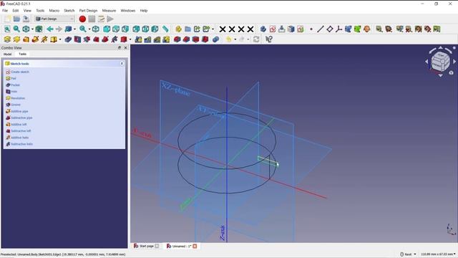Image resolution: width=458 pixels, height=258 pixels.
Task: Go back with the teal left arrow
Action: [50, 29]
